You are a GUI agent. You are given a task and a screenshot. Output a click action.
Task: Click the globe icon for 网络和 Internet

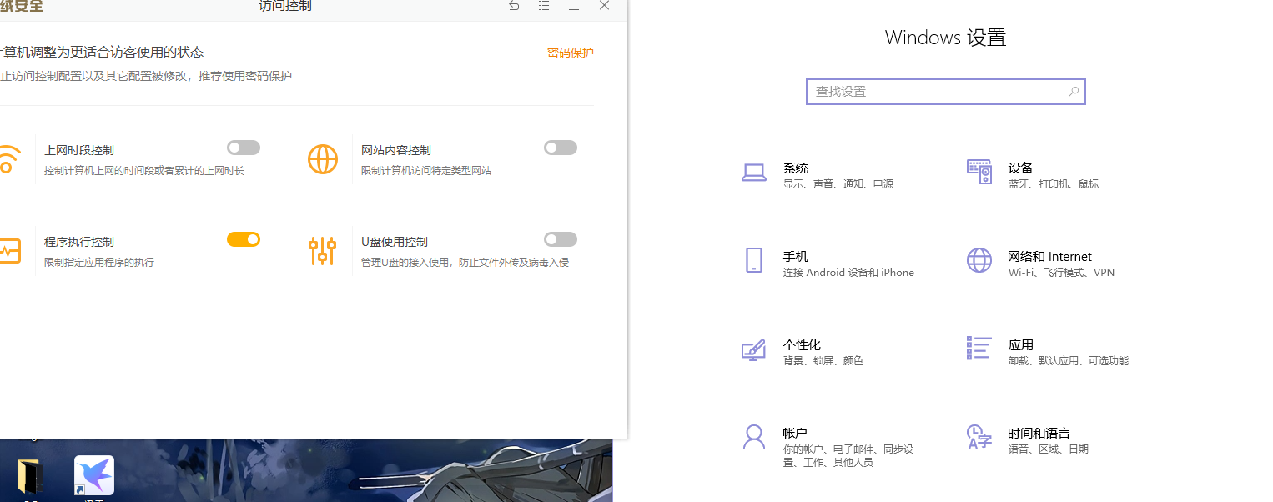point(979,260)
